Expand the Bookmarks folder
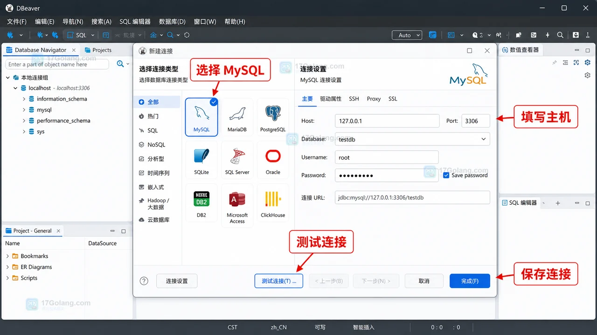The height and width of the screenshot is (335, 597). tap(7, 256)
